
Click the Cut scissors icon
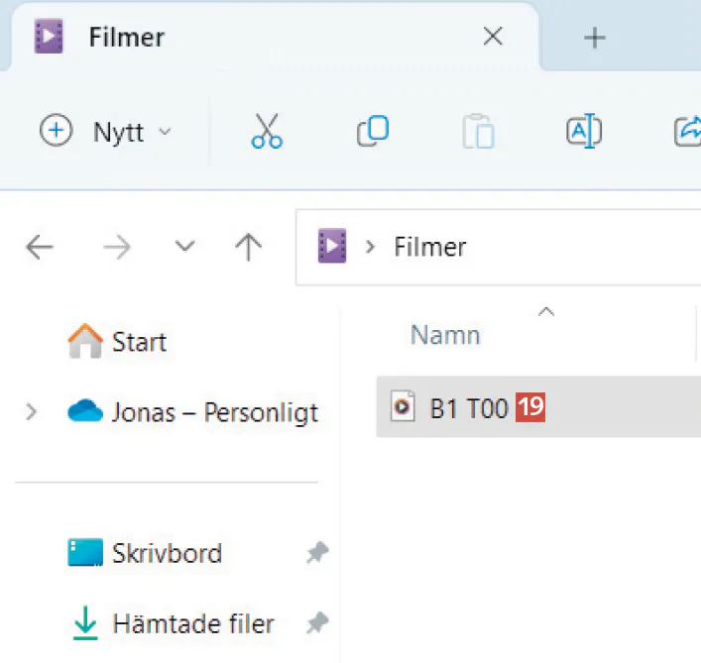click(267, 131)
